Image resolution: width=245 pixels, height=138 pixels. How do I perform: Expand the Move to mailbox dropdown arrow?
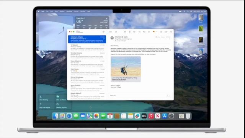(x=168, y=32)
